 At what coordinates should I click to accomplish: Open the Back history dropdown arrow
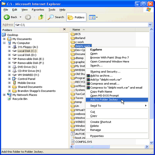[20, 17]
